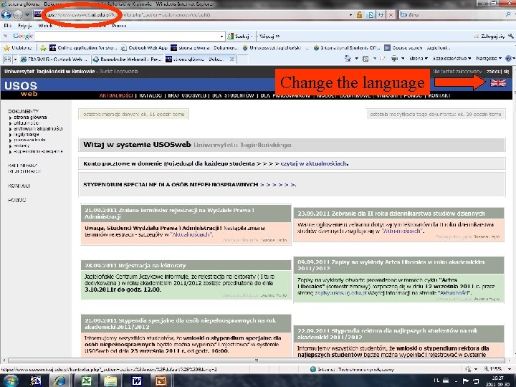Open the Google search box dropdown
The image size is (516, 387).
point(222,37)
